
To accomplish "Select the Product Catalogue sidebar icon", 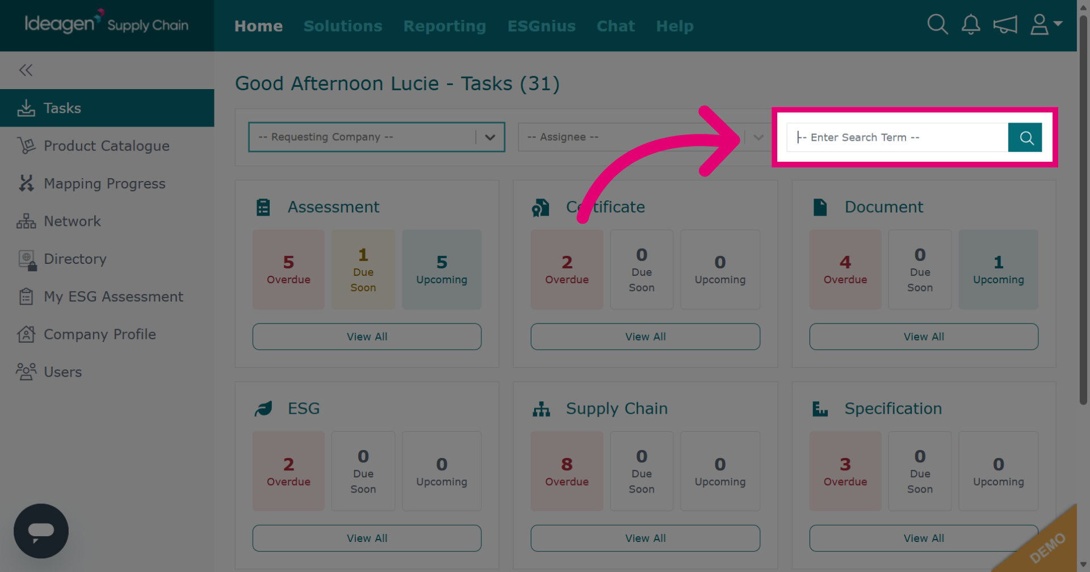I will [26, 146].
